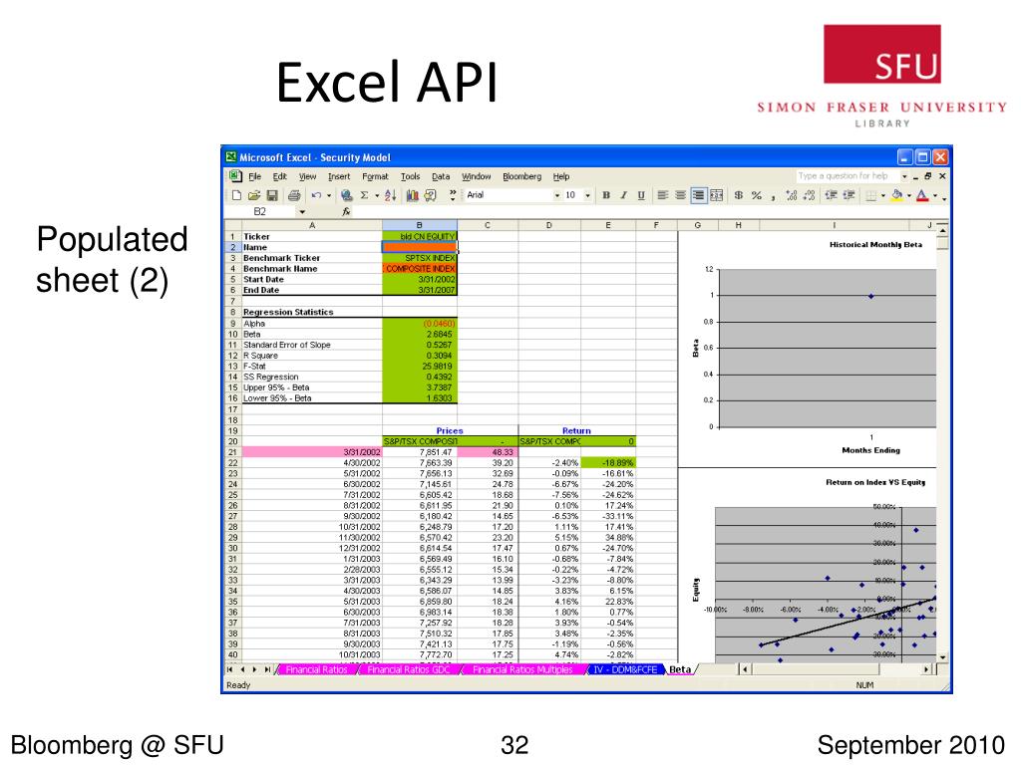Click the New workbook icon
1021x765 pixels.
tap(236, 195)
